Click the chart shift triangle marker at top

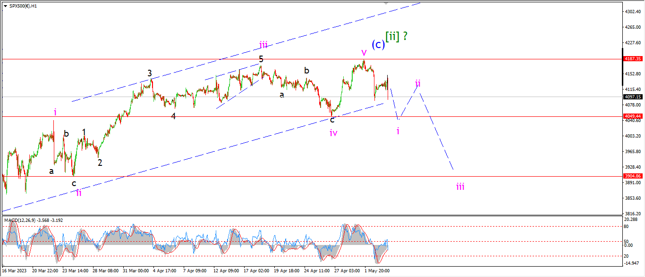click(x=387, y=3)
